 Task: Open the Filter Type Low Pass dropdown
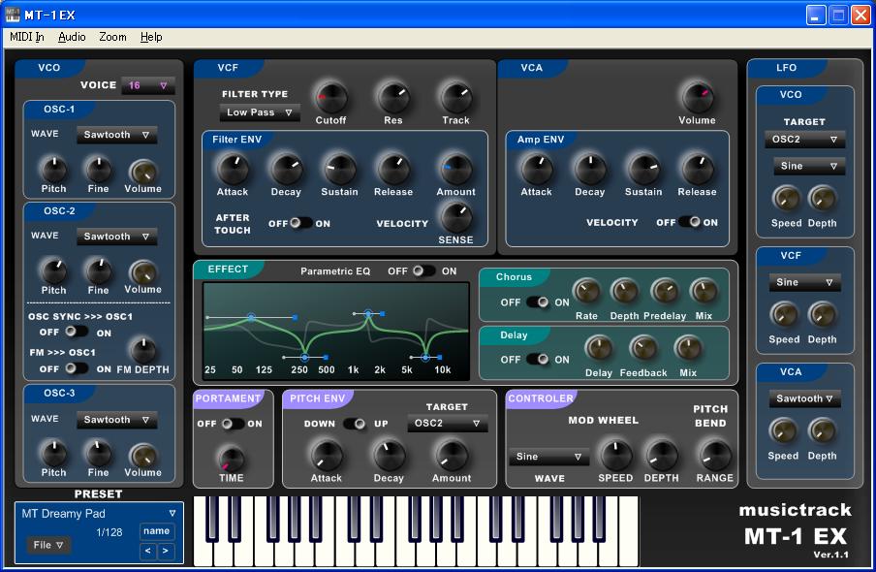[260, 112]
